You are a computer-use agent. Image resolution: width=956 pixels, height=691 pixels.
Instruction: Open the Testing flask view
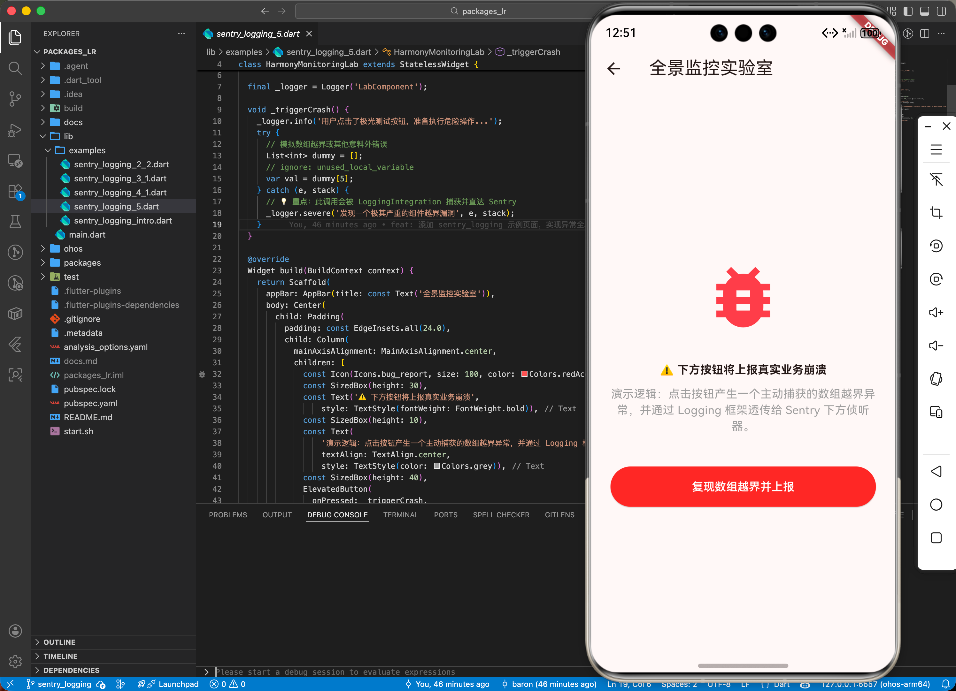[x=15, y=222]
